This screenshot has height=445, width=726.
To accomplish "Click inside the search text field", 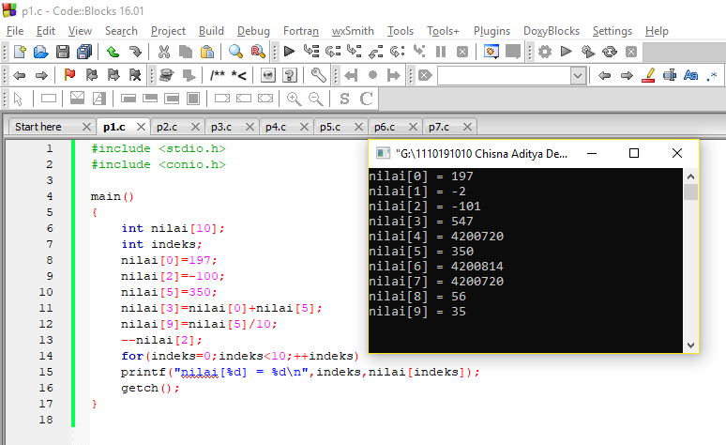I will pos(505,75).
